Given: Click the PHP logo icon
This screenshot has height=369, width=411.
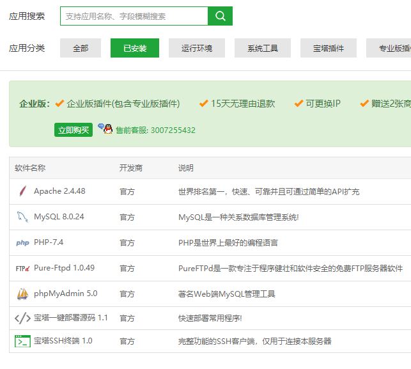Looking at the screenshot, I should (x=22, y=242).
